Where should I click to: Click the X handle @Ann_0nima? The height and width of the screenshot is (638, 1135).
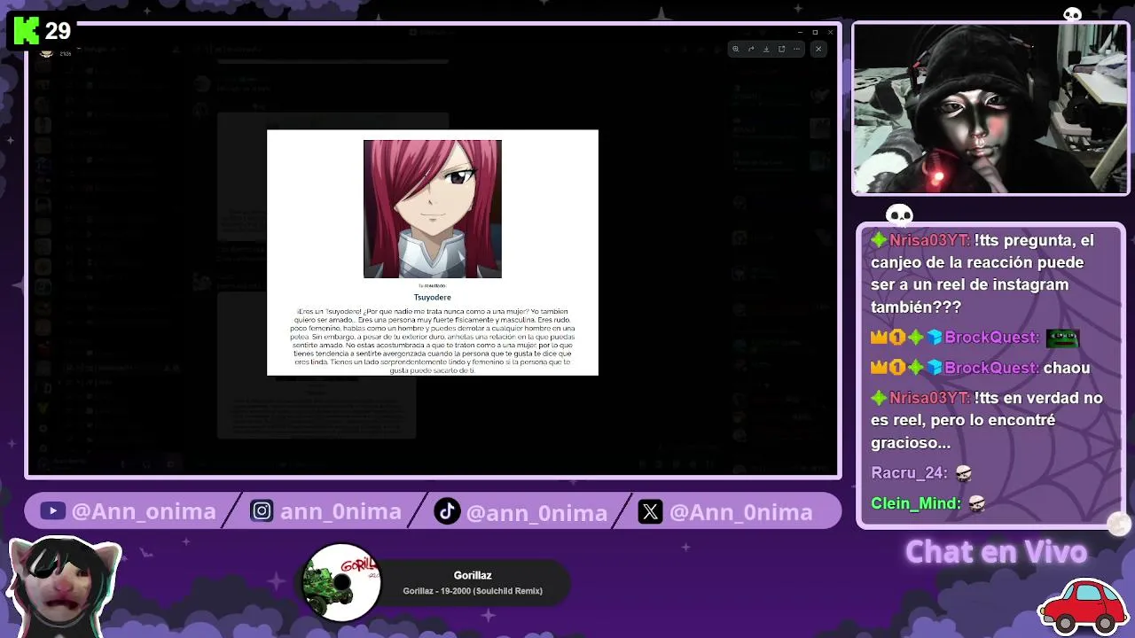pyautogui.click(x=740, y=511)
